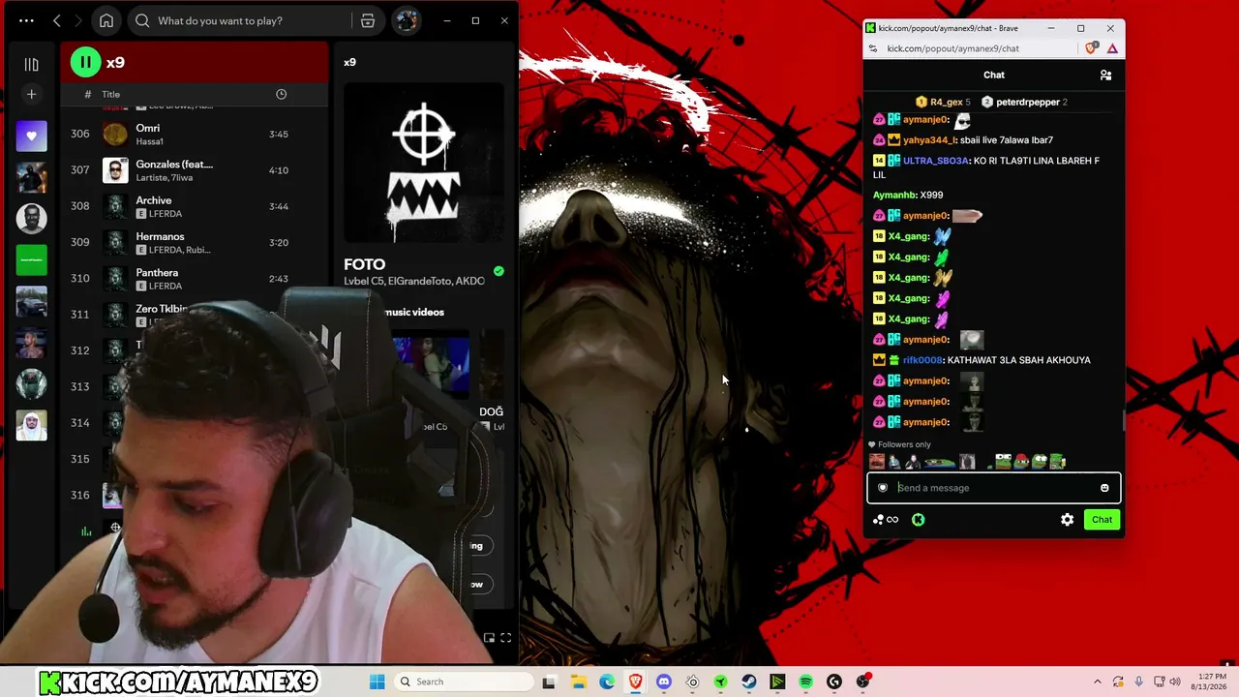Open Discord from the taskbar
1239x697 pixels.
[664, 682]
